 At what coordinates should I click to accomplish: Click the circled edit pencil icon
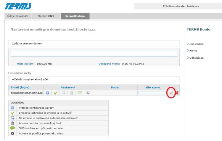[171, 93]
